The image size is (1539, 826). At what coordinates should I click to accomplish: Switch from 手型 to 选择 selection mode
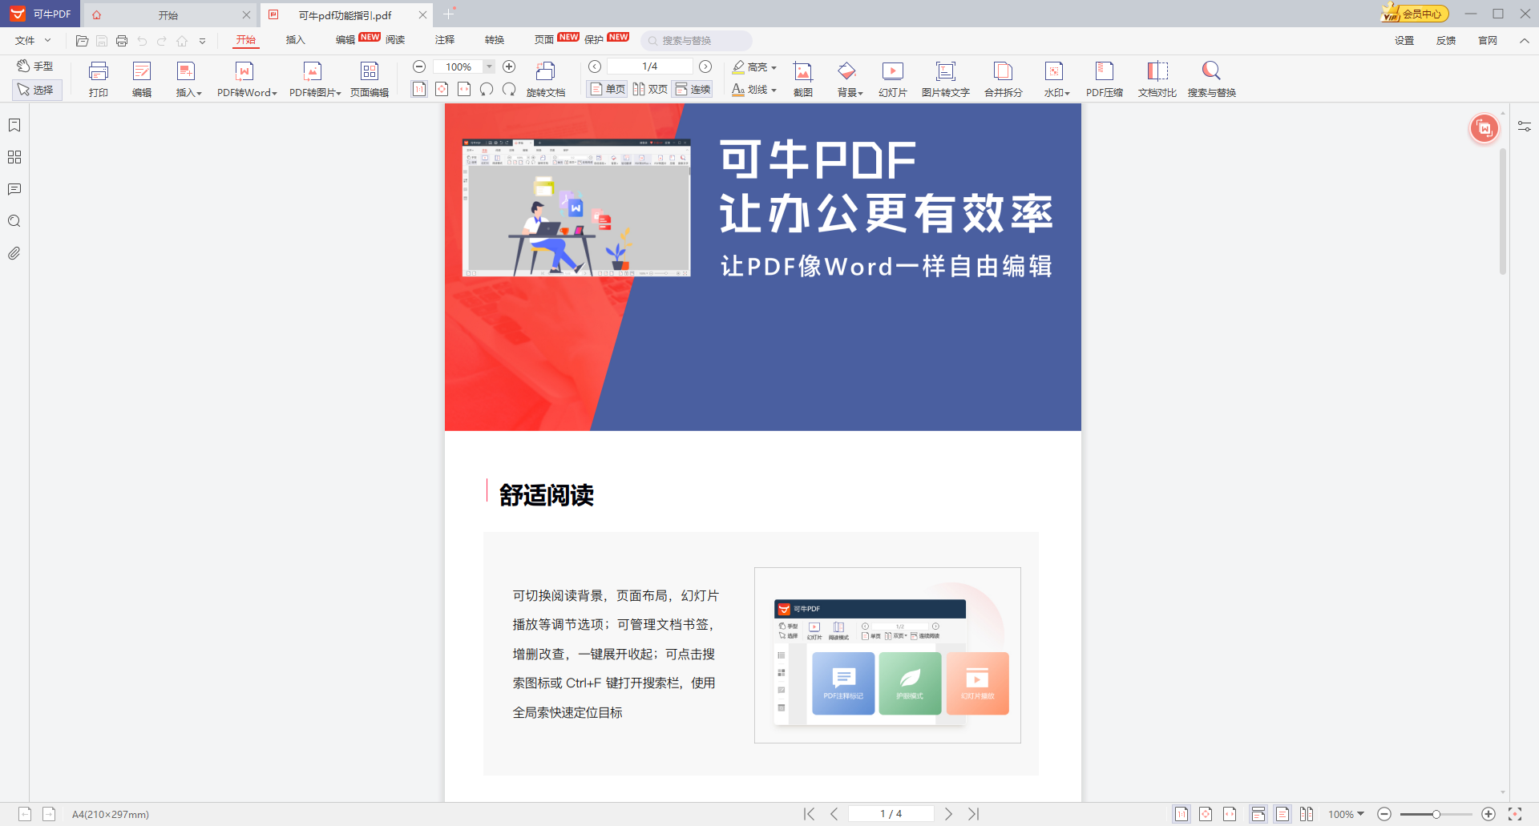click(x=37, y=90)
